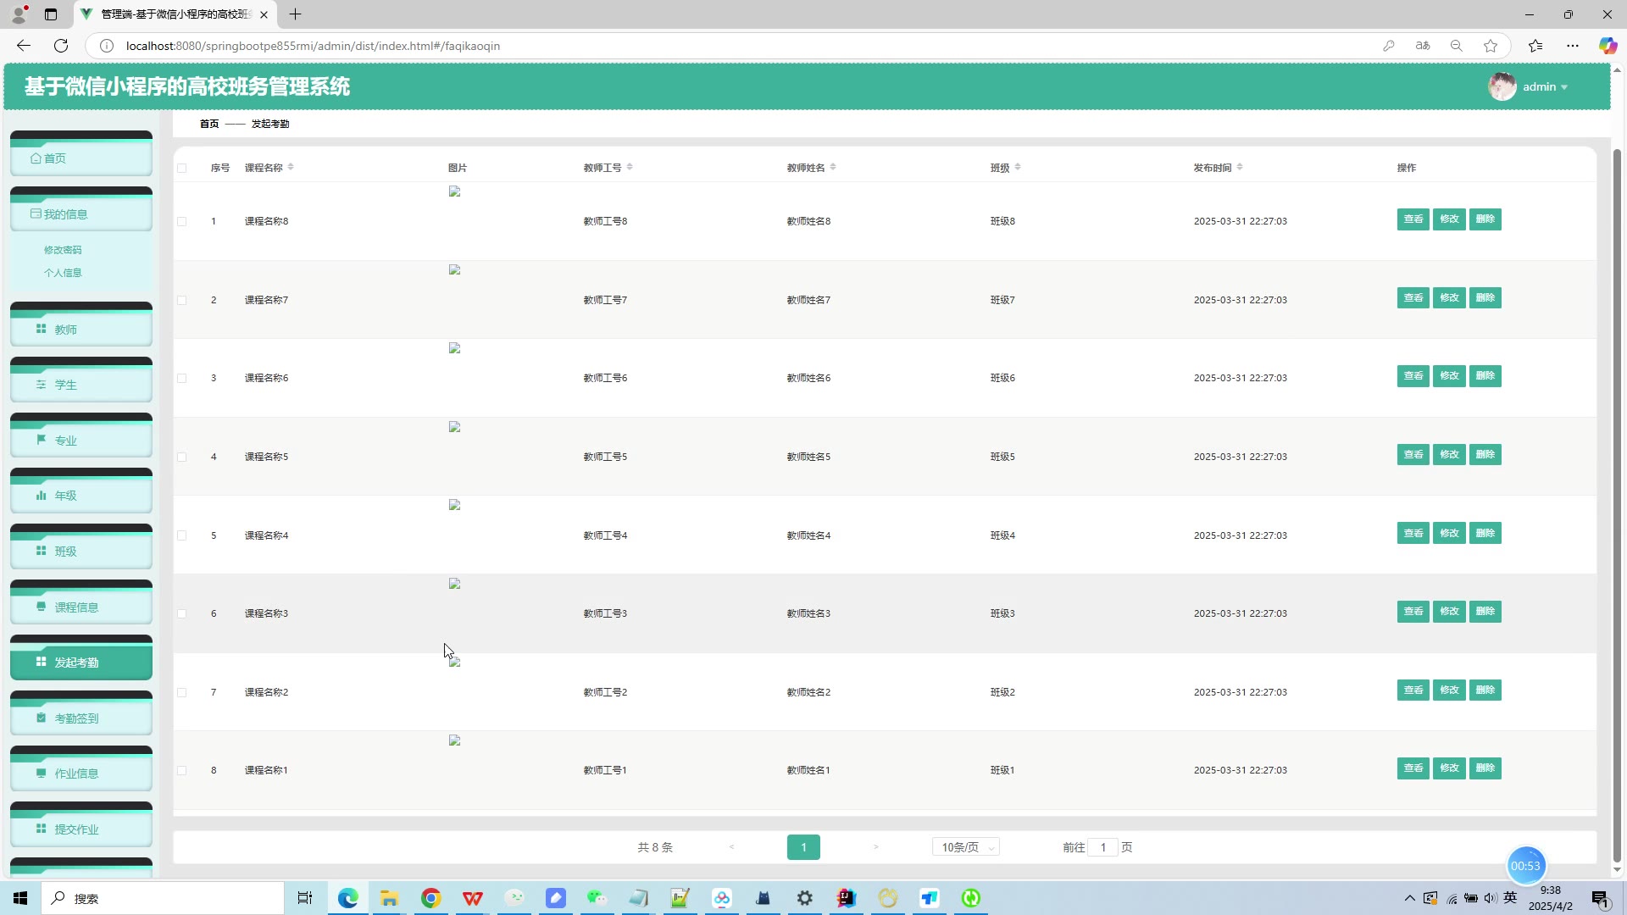
Task: Click the admin avatar picture
Action: click(1502, 86)
